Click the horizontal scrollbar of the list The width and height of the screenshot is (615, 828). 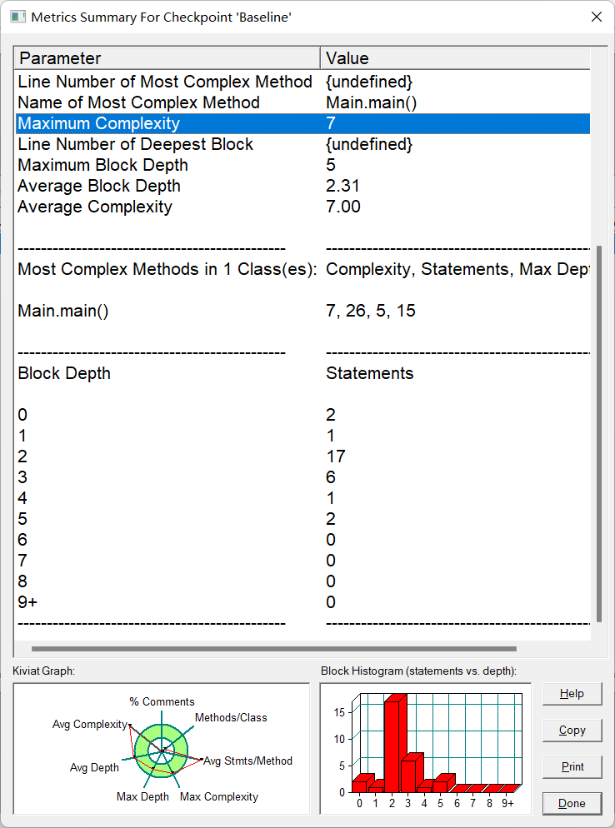(x=273, y=649)
